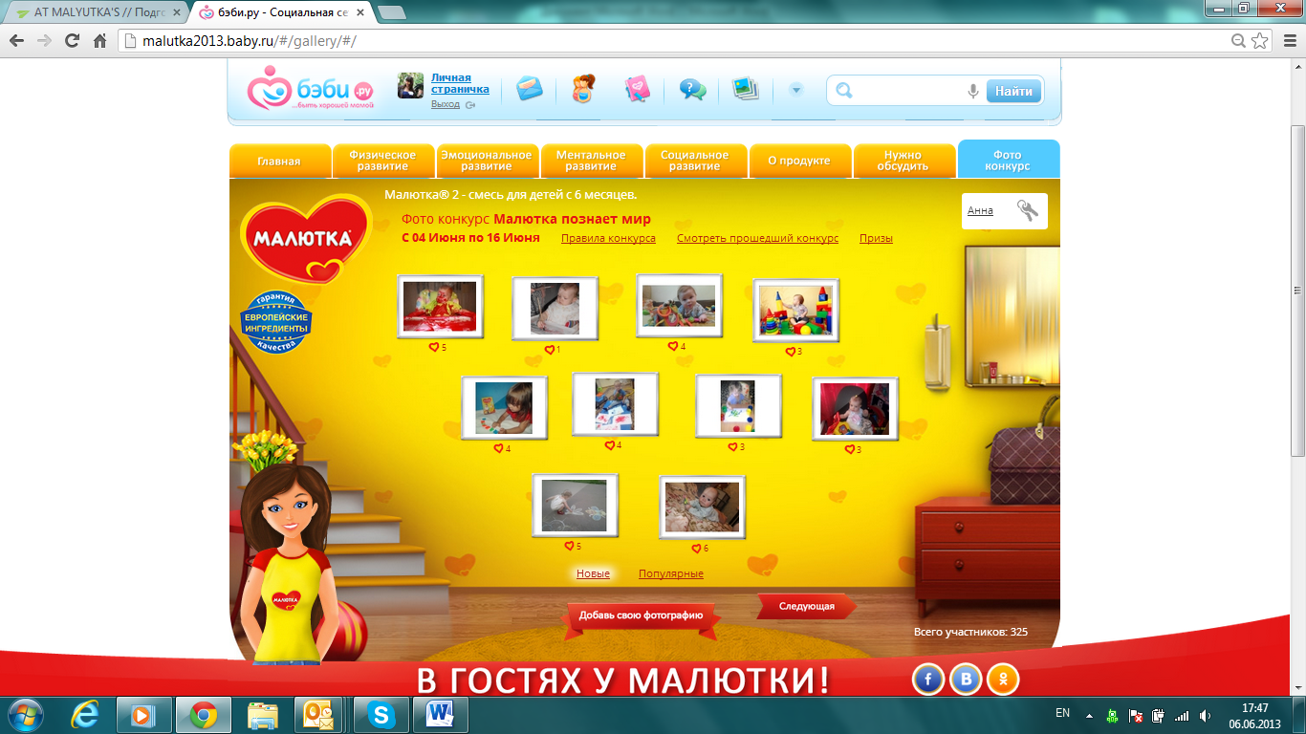Click the Всего участников: 325 text
This screenshot has height=734, width=1306.
pyautogui.click(x=970, y=632)
